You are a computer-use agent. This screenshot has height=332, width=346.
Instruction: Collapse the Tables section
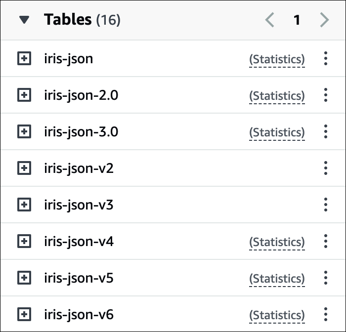[24, 20]
